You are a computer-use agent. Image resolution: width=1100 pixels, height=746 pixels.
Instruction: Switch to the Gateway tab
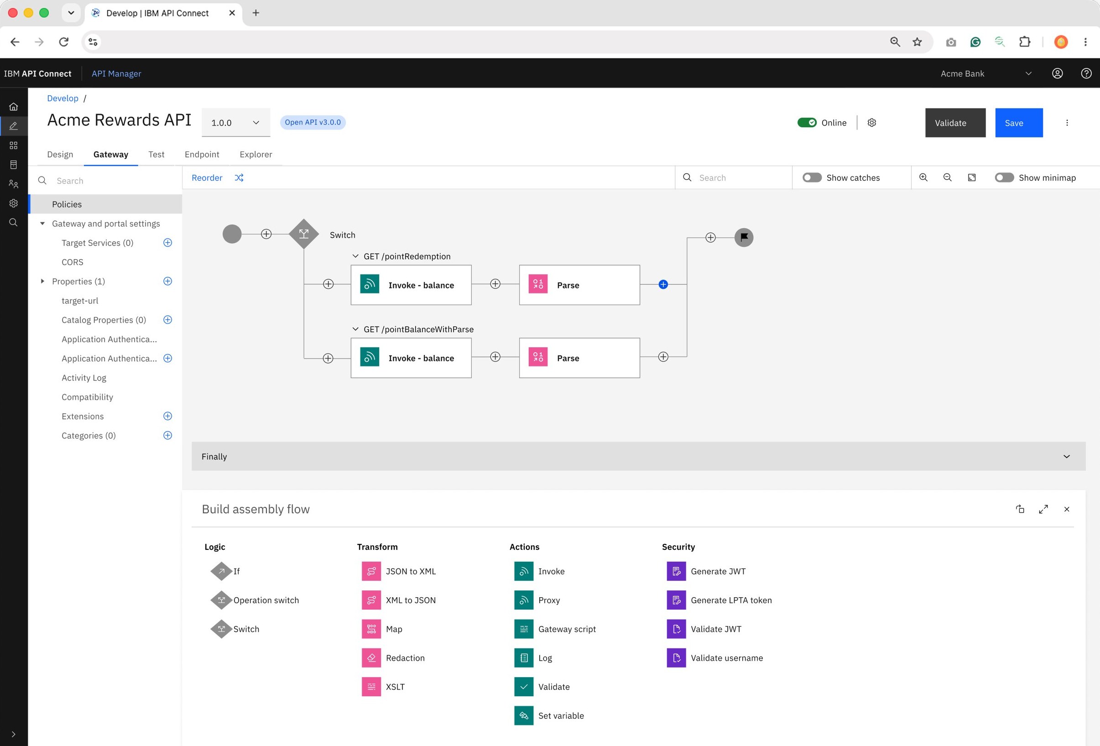coord(111,154)
